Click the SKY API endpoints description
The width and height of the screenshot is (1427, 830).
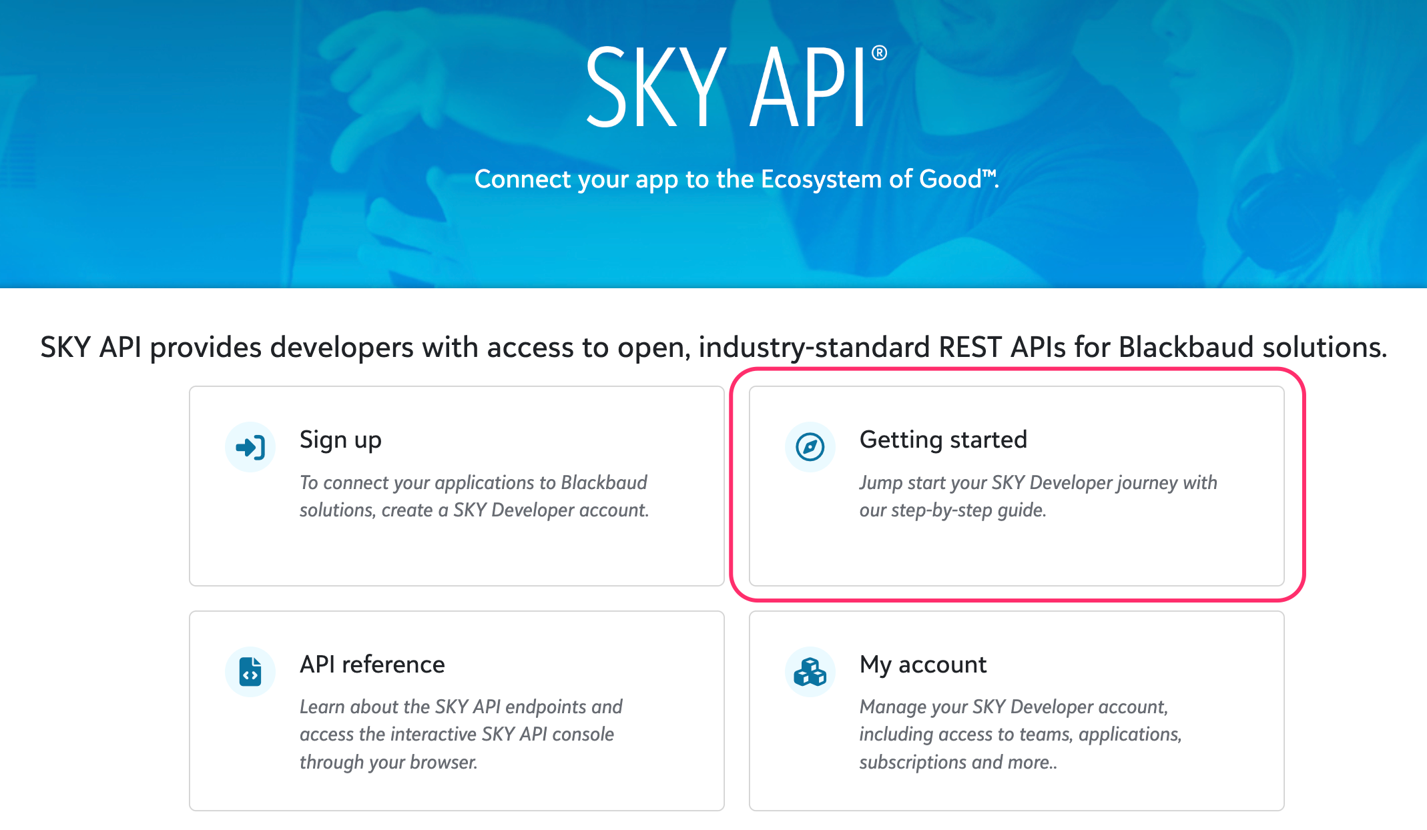pos(461,735)
